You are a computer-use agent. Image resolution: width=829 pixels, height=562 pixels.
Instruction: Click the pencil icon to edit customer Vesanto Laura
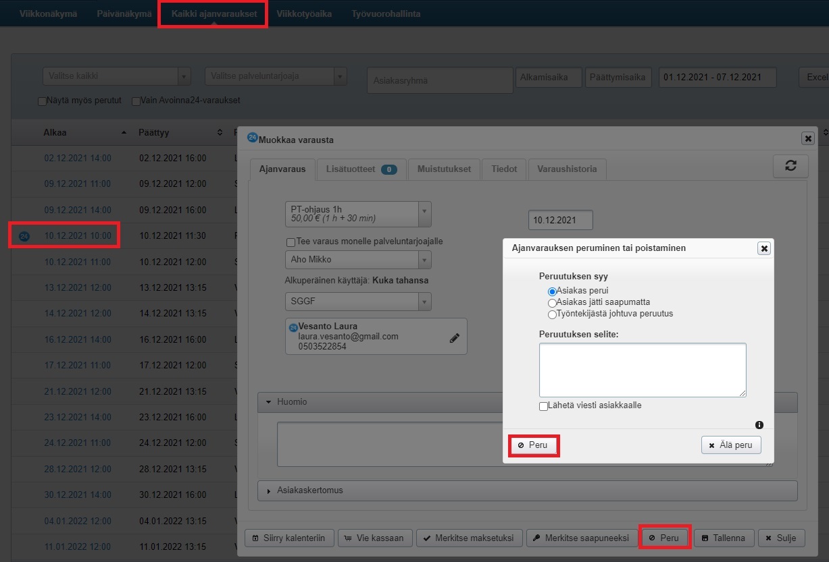pos(455,339)
